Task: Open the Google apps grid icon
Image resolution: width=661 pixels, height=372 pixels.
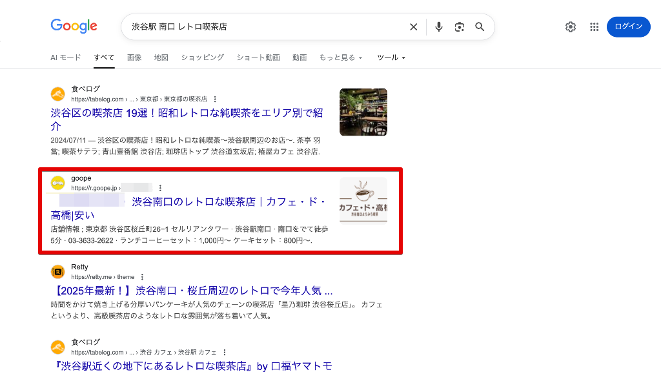Action: coord(595,27)
